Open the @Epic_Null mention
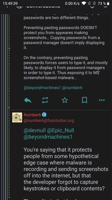Image resolution: width=112 pixels, height=200 pixels. [61, 130]
